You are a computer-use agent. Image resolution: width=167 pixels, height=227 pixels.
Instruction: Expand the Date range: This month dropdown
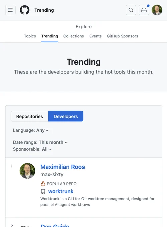[40, 142]
